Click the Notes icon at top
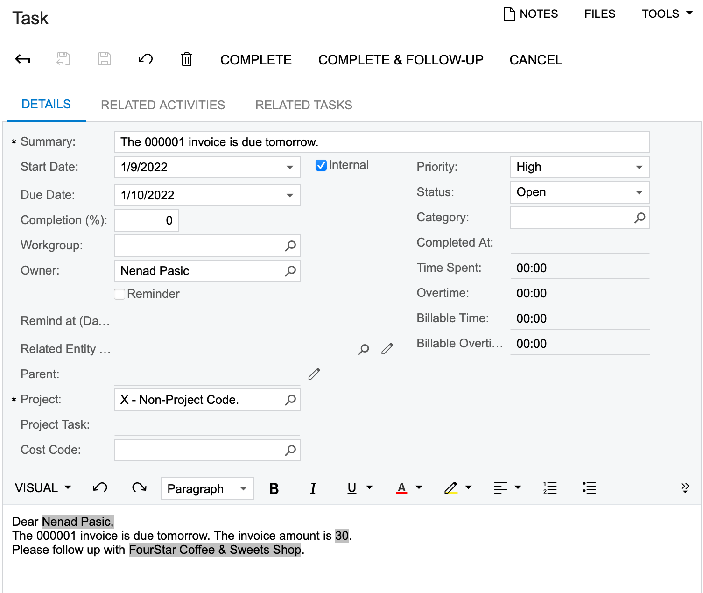703x593 pixels. [509, 14]
